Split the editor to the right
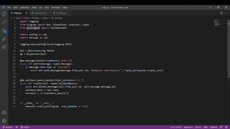 (221, 13)
